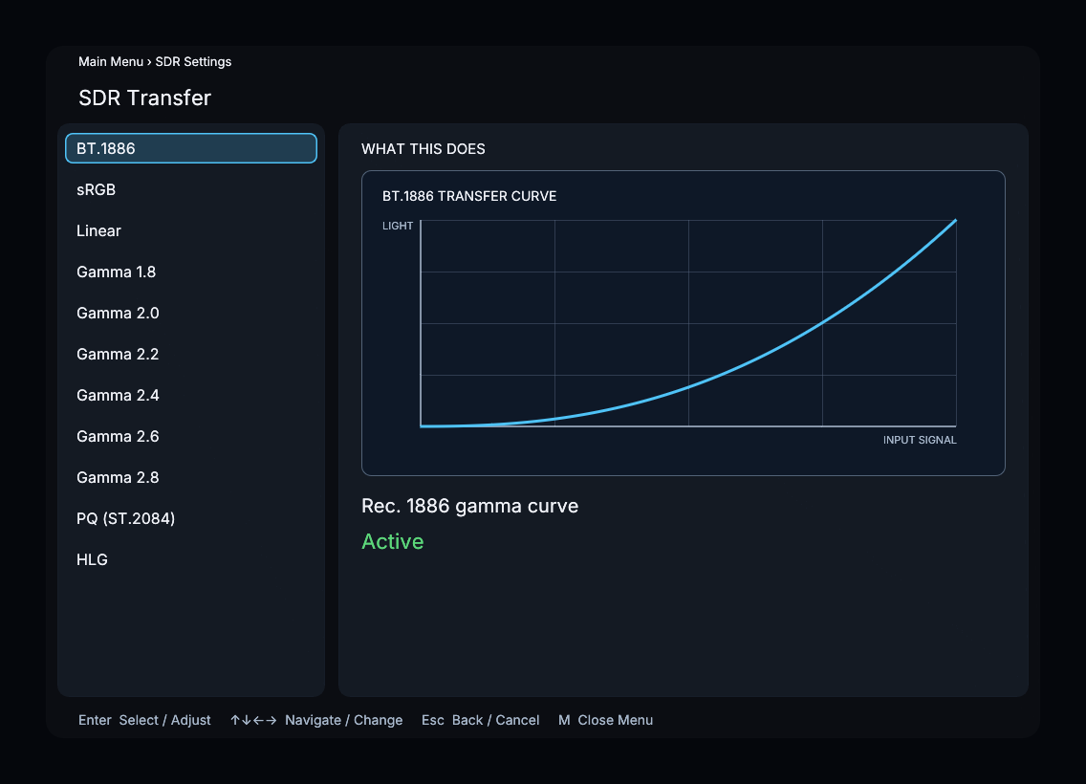
Task: Select Gamma 2.8 option
Action: [191, 477]
